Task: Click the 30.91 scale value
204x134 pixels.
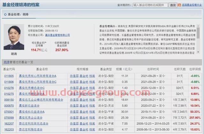Action: [125, 112]
